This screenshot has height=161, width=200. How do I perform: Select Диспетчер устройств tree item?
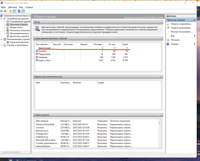click(x=19, y=36)
